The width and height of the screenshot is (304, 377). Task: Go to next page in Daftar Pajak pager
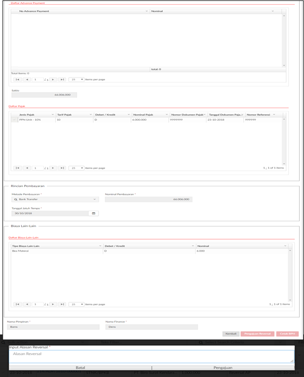(x=53, y=168)
